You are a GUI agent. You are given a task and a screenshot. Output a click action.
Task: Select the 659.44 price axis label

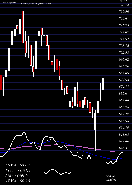pos(124,100)
